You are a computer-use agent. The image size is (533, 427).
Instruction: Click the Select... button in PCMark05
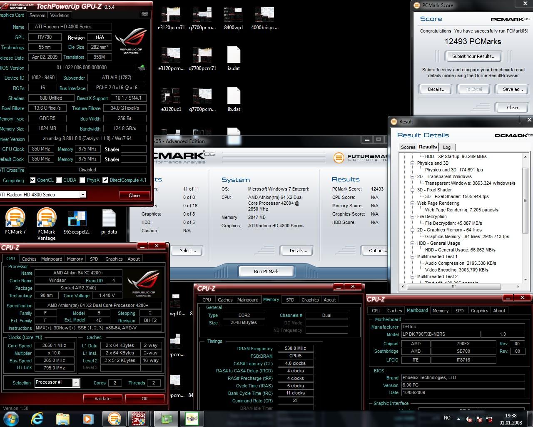(x=188, y=251)
